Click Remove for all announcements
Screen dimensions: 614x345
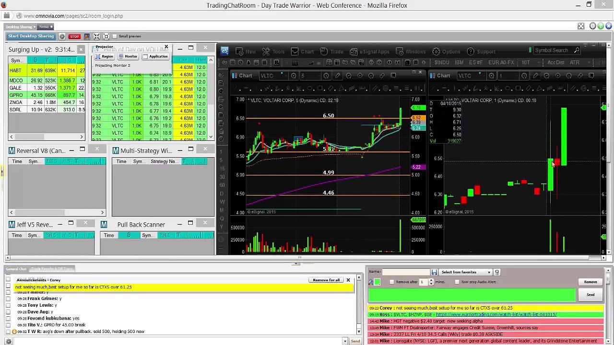pyautogui.click(x=326, y=280)
